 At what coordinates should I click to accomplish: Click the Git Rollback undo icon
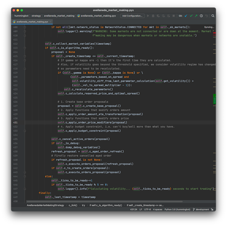coord(207,16)
